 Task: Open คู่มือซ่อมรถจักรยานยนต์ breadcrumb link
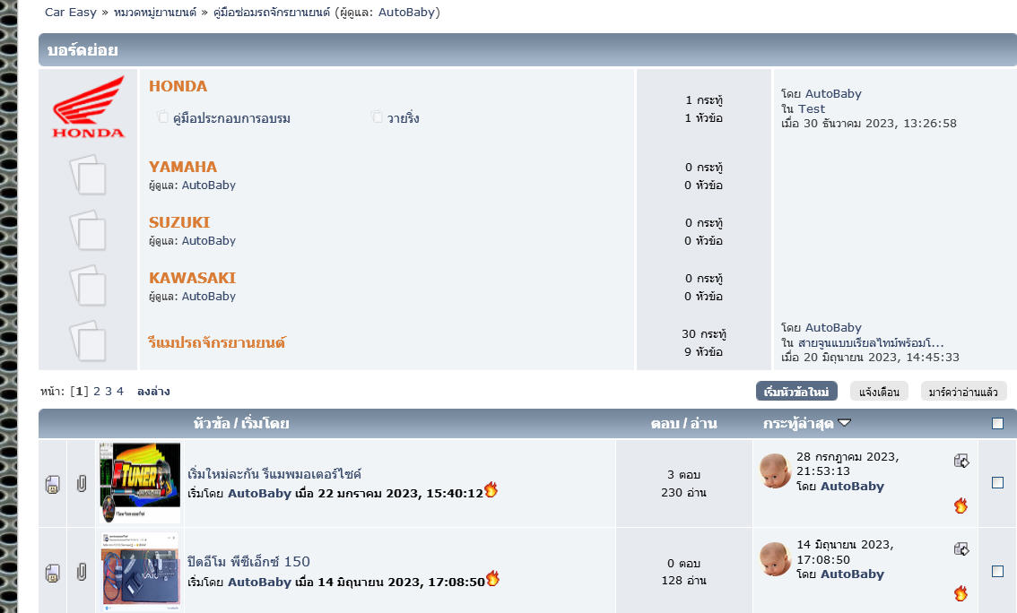click(x=272, y=13)
